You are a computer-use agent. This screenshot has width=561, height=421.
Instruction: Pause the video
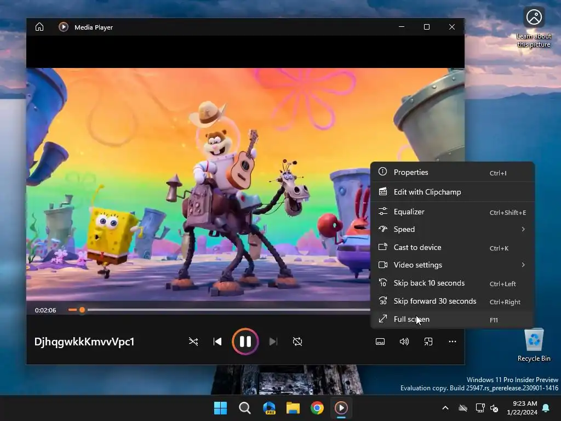(x=245, y=342)
